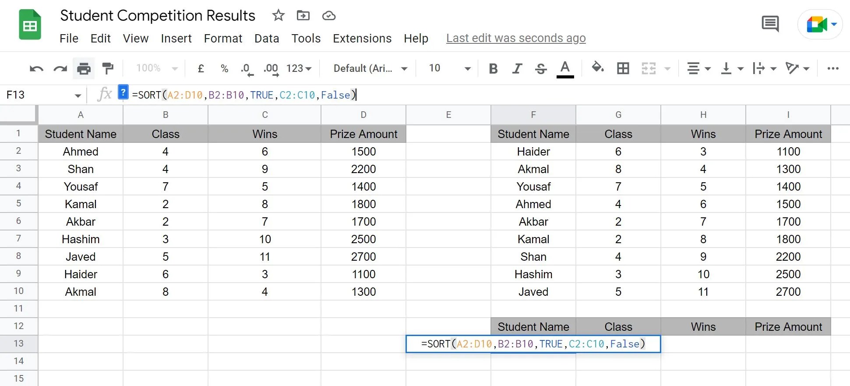The width and height of the screenshot is (850, 386).
Task: Click cell F13 with the SORT formula
Action: click(533, 344)
